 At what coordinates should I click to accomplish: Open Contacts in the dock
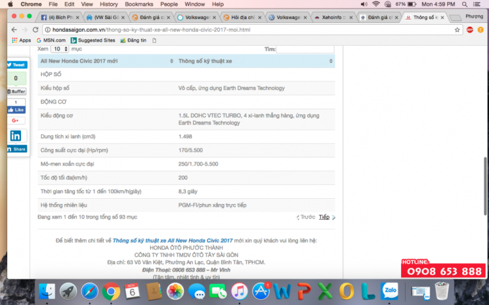pos(154,291)
